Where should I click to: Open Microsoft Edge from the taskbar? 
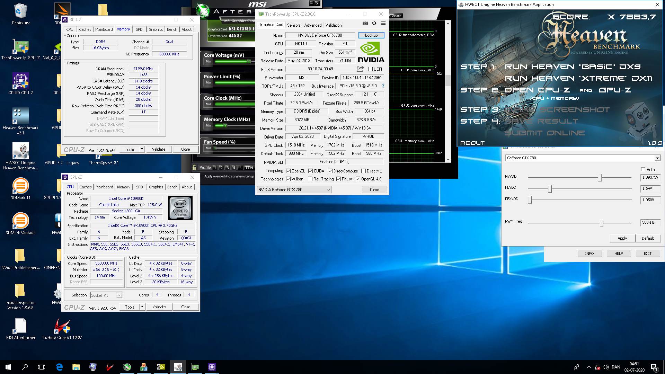coord(59,367)
